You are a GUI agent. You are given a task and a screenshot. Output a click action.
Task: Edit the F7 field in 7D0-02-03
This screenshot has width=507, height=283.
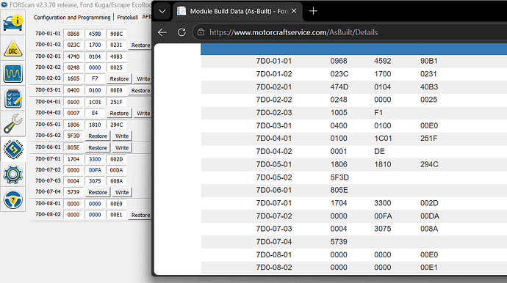point(95,78)
